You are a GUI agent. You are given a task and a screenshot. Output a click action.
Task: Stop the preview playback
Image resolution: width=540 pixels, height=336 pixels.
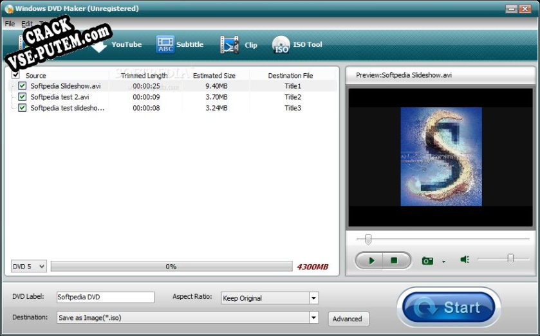pyautogui.click(x=395, y=261)
